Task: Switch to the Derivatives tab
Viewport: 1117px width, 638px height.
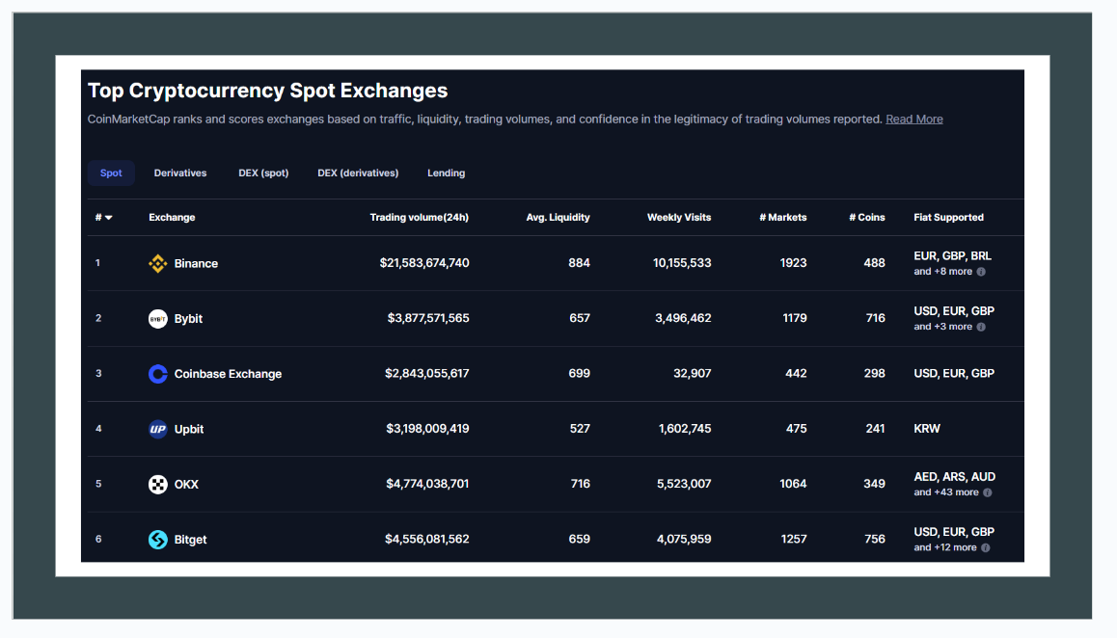Action: tap(180, 173)
